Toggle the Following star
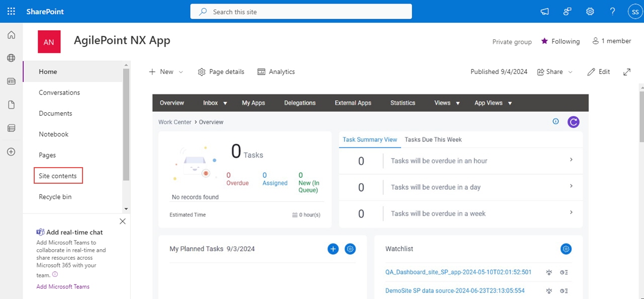 (x=544, y=41)
